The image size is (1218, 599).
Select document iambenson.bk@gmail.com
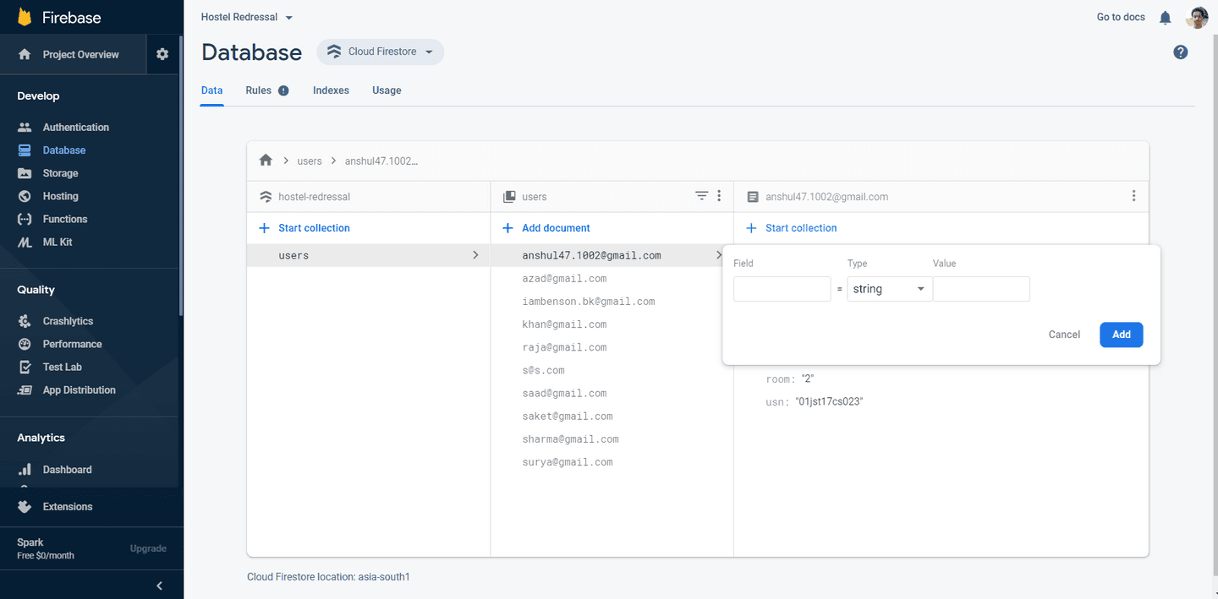(589, 301)
